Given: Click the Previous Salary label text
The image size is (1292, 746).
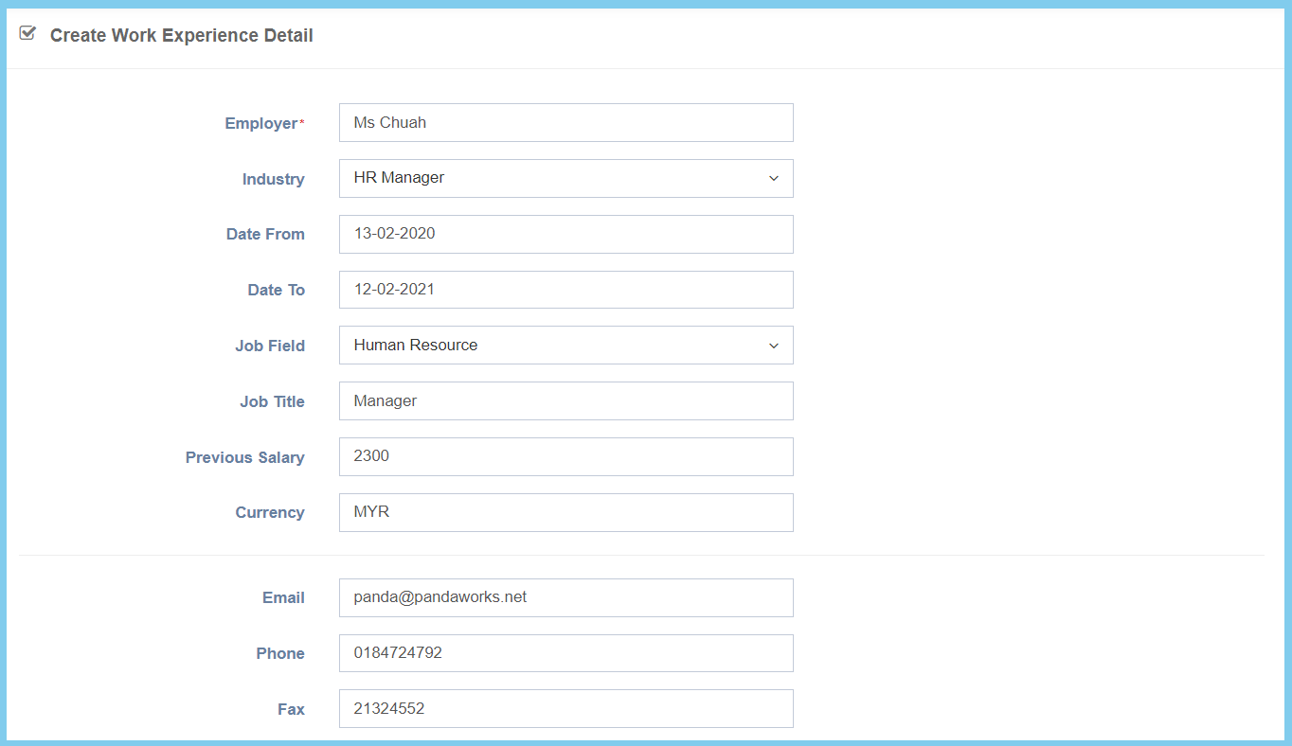Looking at the screenshot, I should [x=244, y=458].
